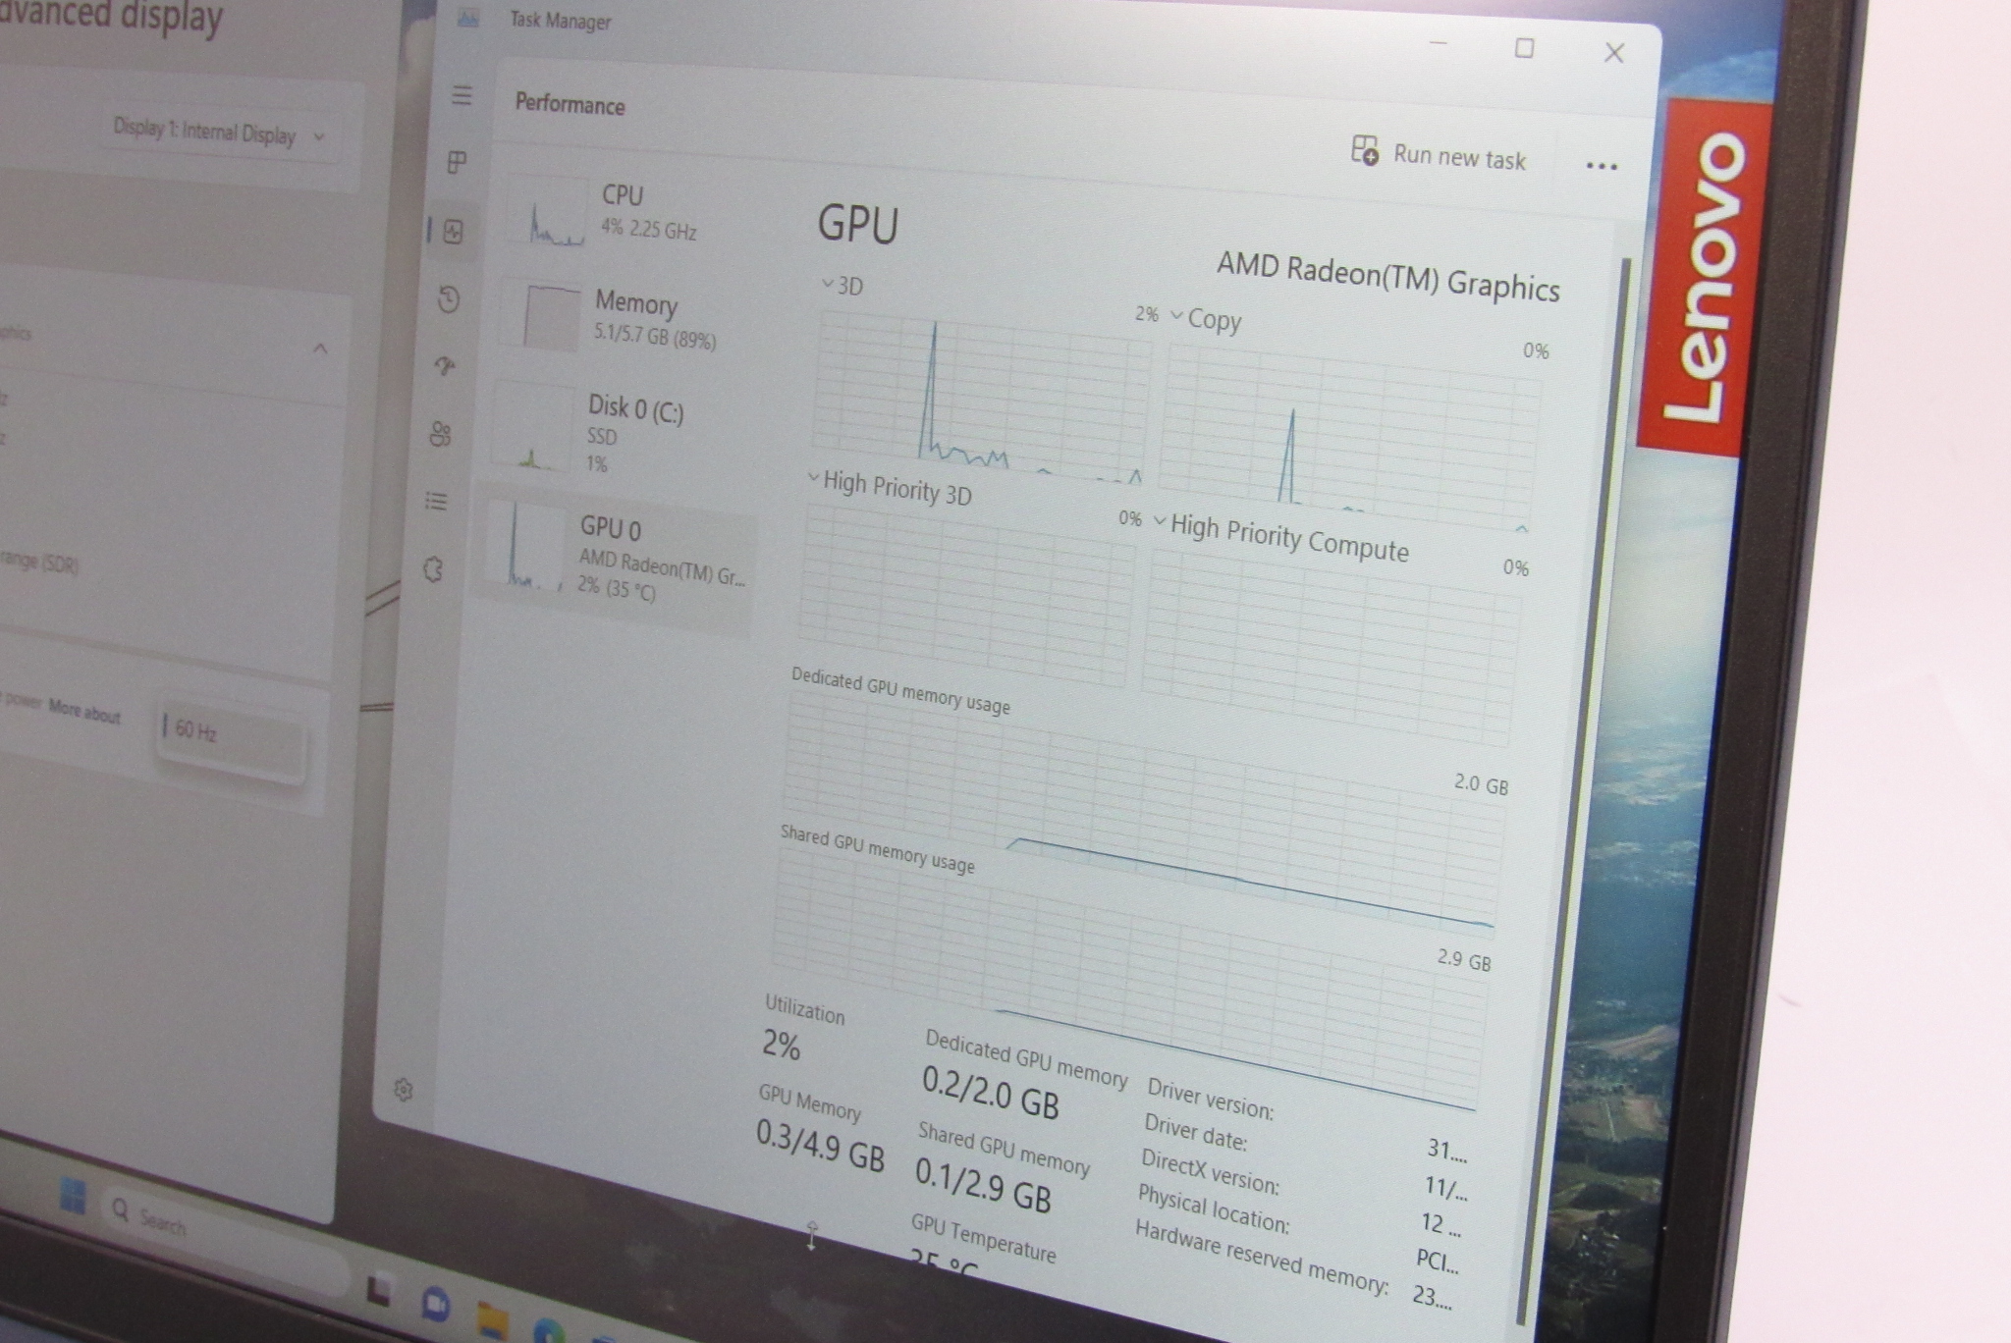Open the three-dot more options menu
The image size is (2011, 1343).
[1601, 166]
